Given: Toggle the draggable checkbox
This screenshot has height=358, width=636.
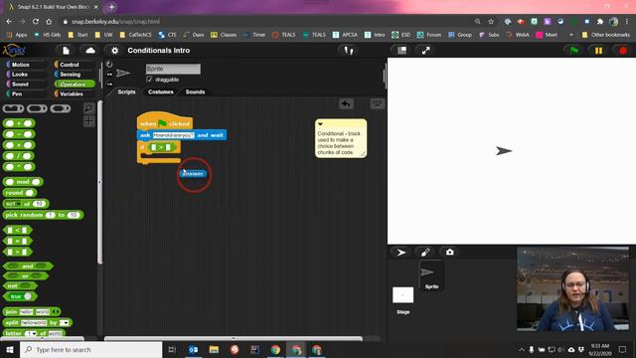Looking at the screenshot, I should [150, 80].
